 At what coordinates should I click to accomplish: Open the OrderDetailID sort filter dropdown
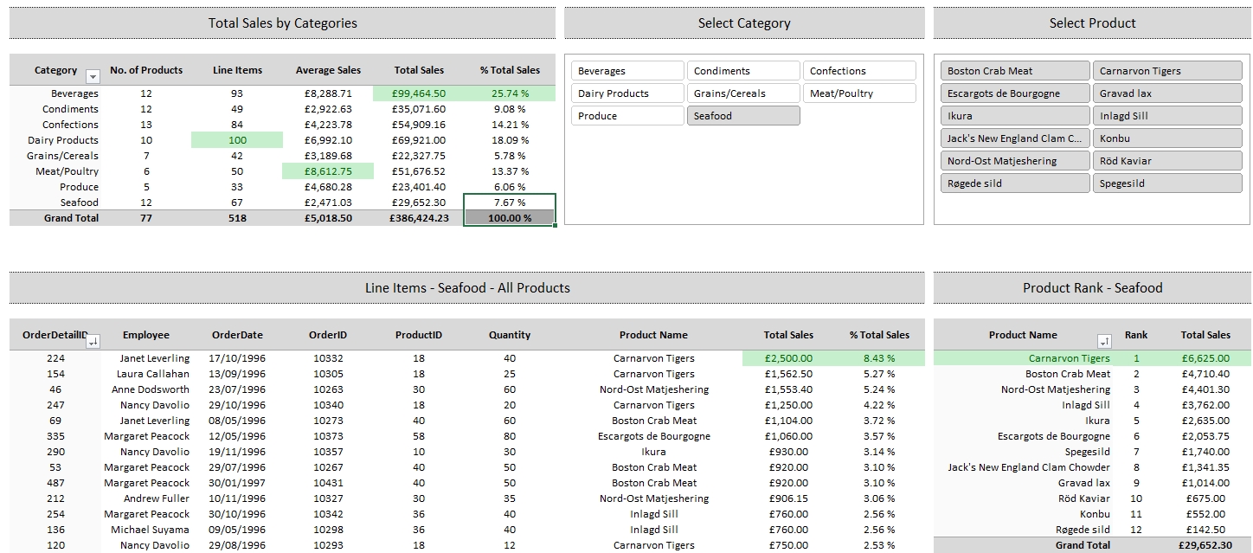click(x=93, y=342)
